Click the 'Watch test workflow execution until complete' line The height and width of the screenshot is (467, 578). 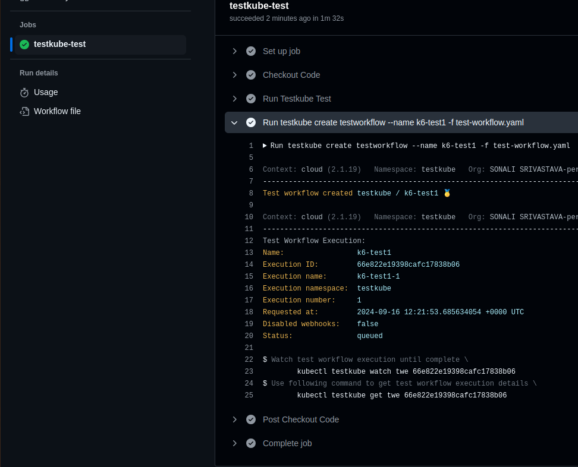click(365, 359)
